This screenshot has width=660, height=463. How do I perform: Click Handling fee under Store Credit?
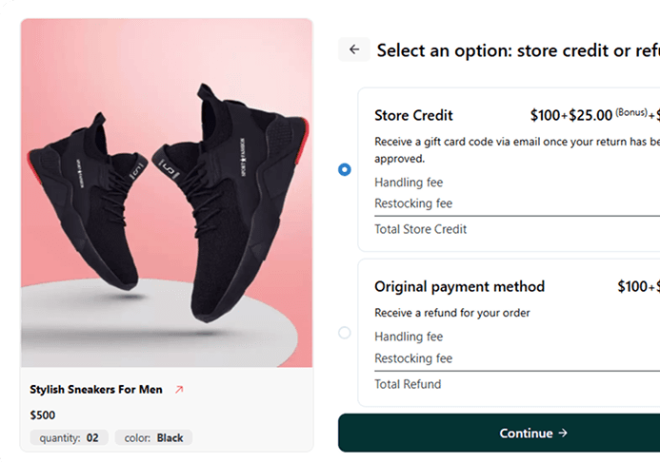click(x=409, y=183)
